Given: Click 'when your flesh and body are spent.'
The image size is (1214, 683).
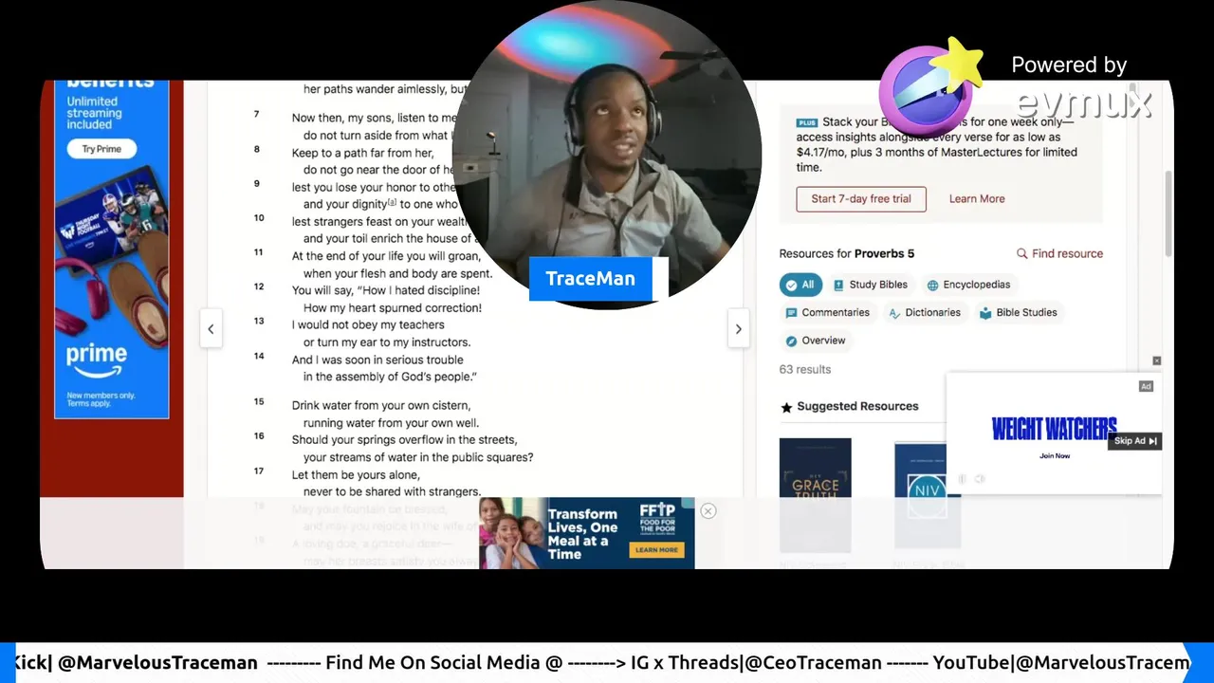Looking at the screenshot, I should (x=397, y=273).
